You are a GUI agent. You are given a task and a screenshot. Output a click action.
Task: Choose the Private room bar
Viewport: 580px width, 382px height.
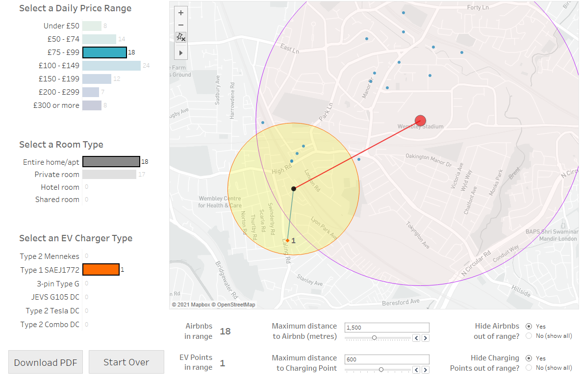pos(109,175)
